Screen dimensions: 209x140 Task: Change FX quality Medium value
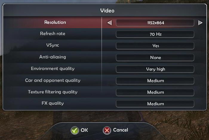tap(155, 104)
